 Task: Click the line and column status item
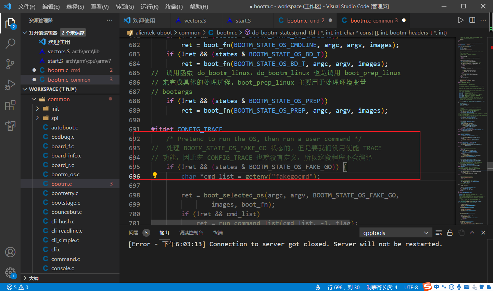pyautogui.click(x=343, y=287)
